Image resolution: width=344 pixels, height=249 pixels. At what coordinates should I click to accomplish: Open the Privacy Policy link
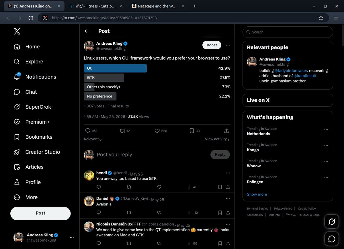point(283,209)
